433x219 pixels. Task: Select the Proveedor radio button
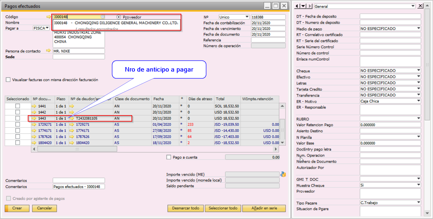point(119,17)
